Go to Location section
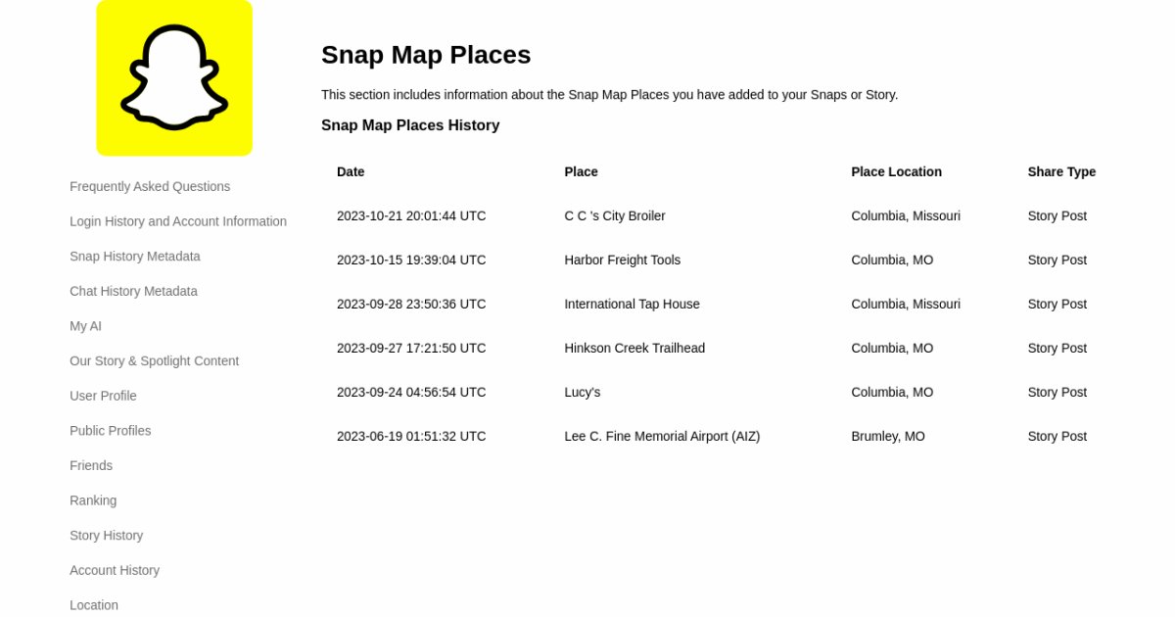Viewport: 1175px width, 617px height. pos(94,605)
